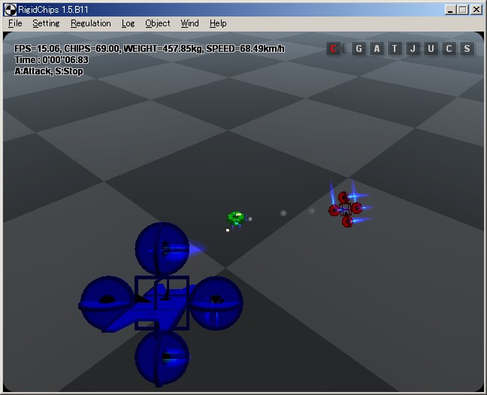
Task: Click the red four-wheel model
Action: pyautogui.click(x=346, y=210)
